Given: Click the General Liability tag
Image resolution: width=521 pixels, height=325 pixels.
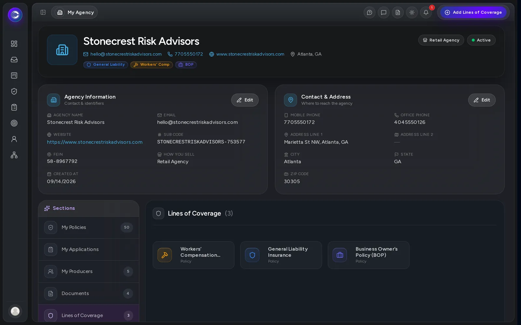Looking at the screenshot, I should click(x=106, y=65).
